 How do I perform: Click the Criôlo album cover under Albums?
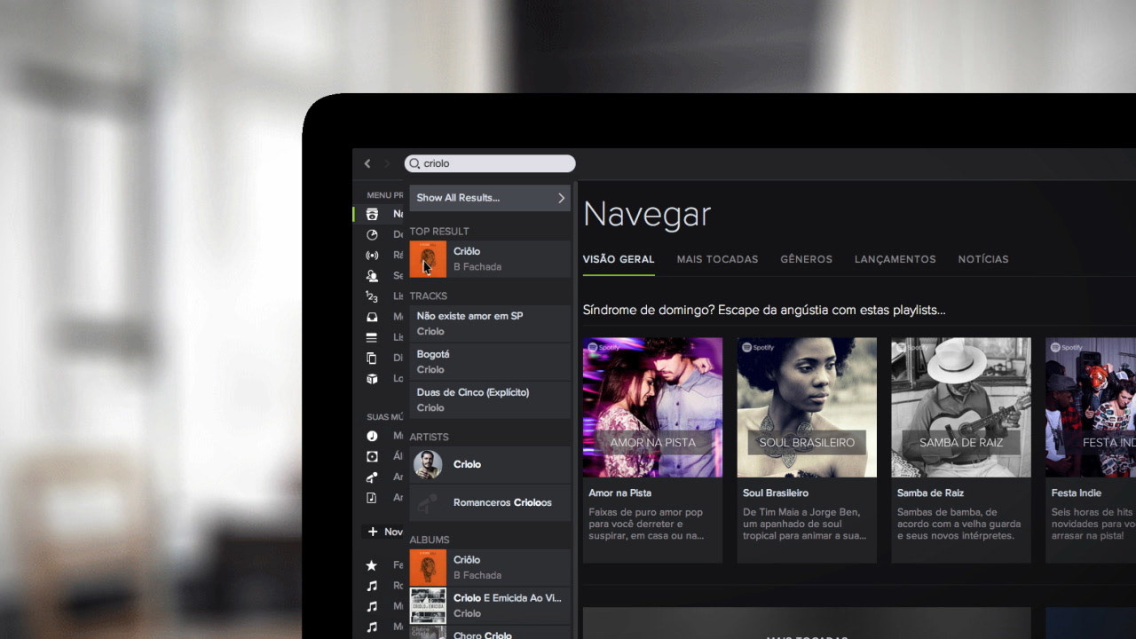[428, 567]
